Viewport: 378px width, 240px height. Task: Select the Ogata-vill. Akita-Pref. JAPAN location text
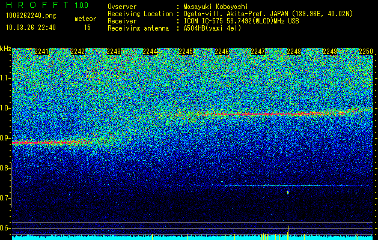(268, 14)
